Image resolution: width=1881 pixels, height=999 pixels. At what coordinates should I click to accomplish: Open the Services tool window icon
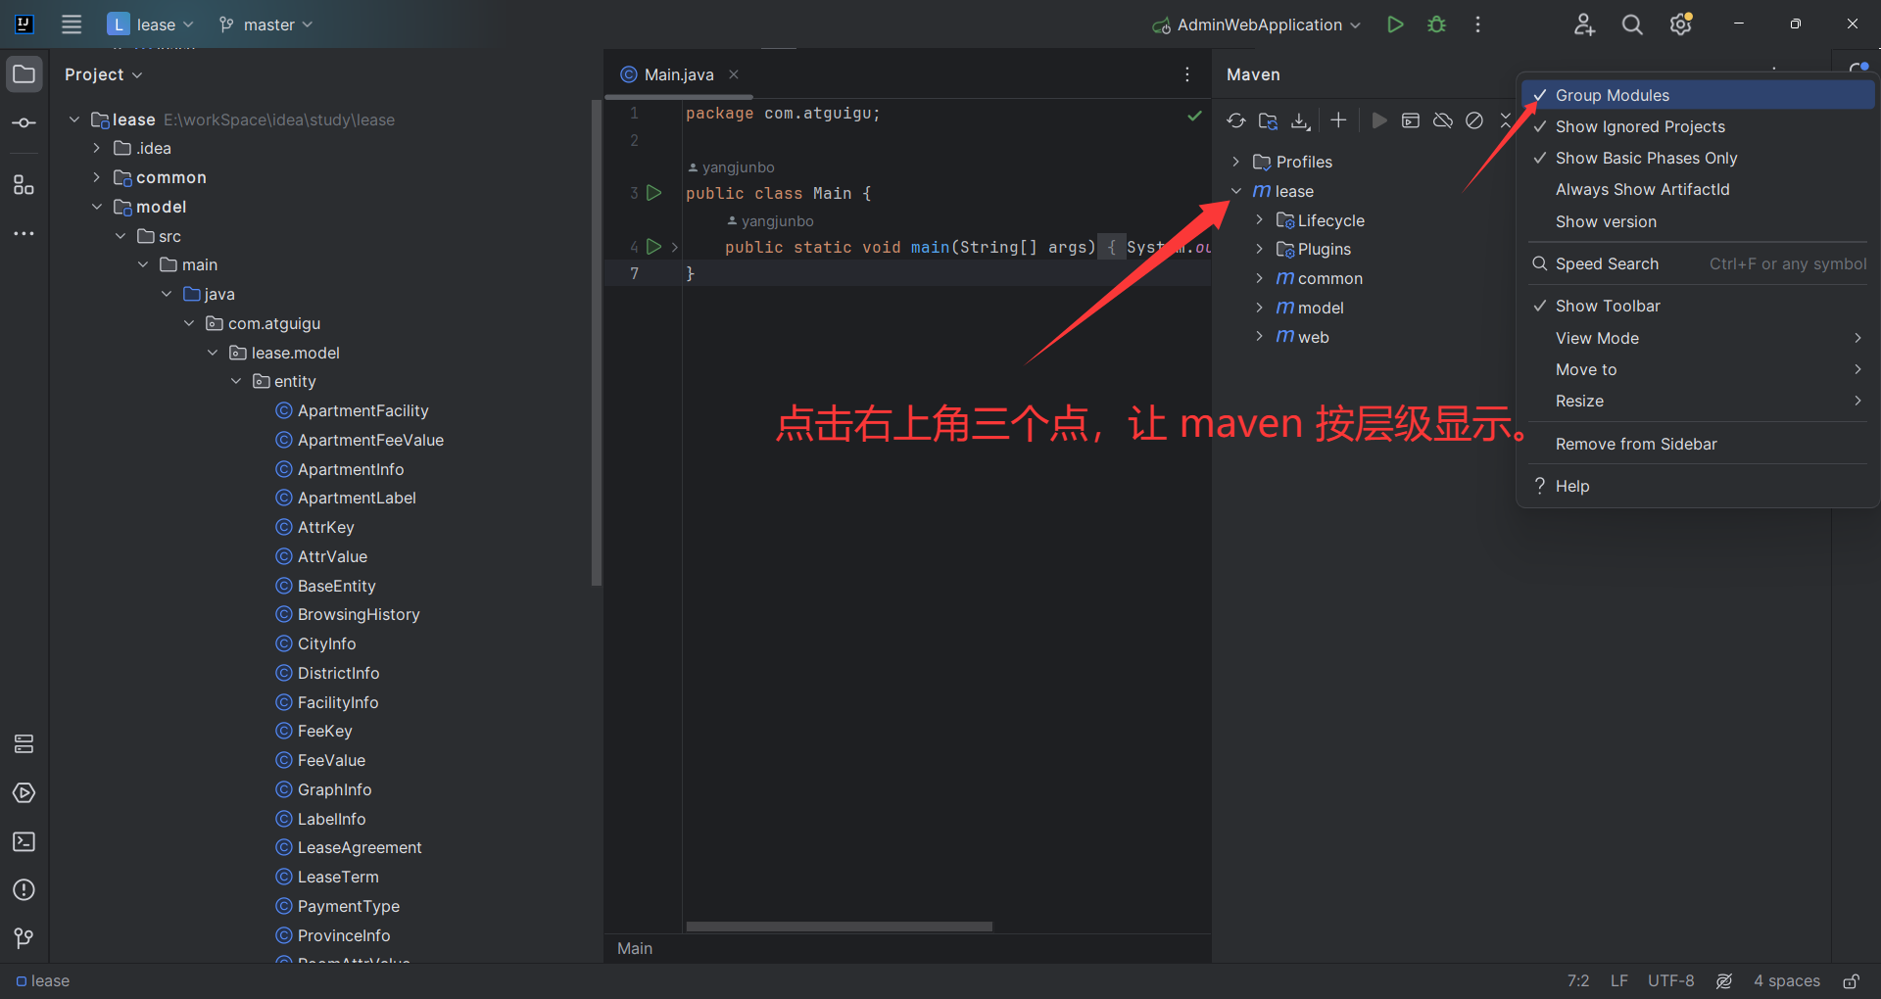click(24, 744)
